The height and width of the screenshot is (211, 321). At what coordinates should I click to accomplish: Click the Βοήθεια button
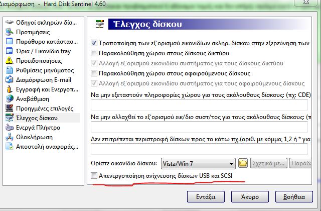tap(294, 197)
